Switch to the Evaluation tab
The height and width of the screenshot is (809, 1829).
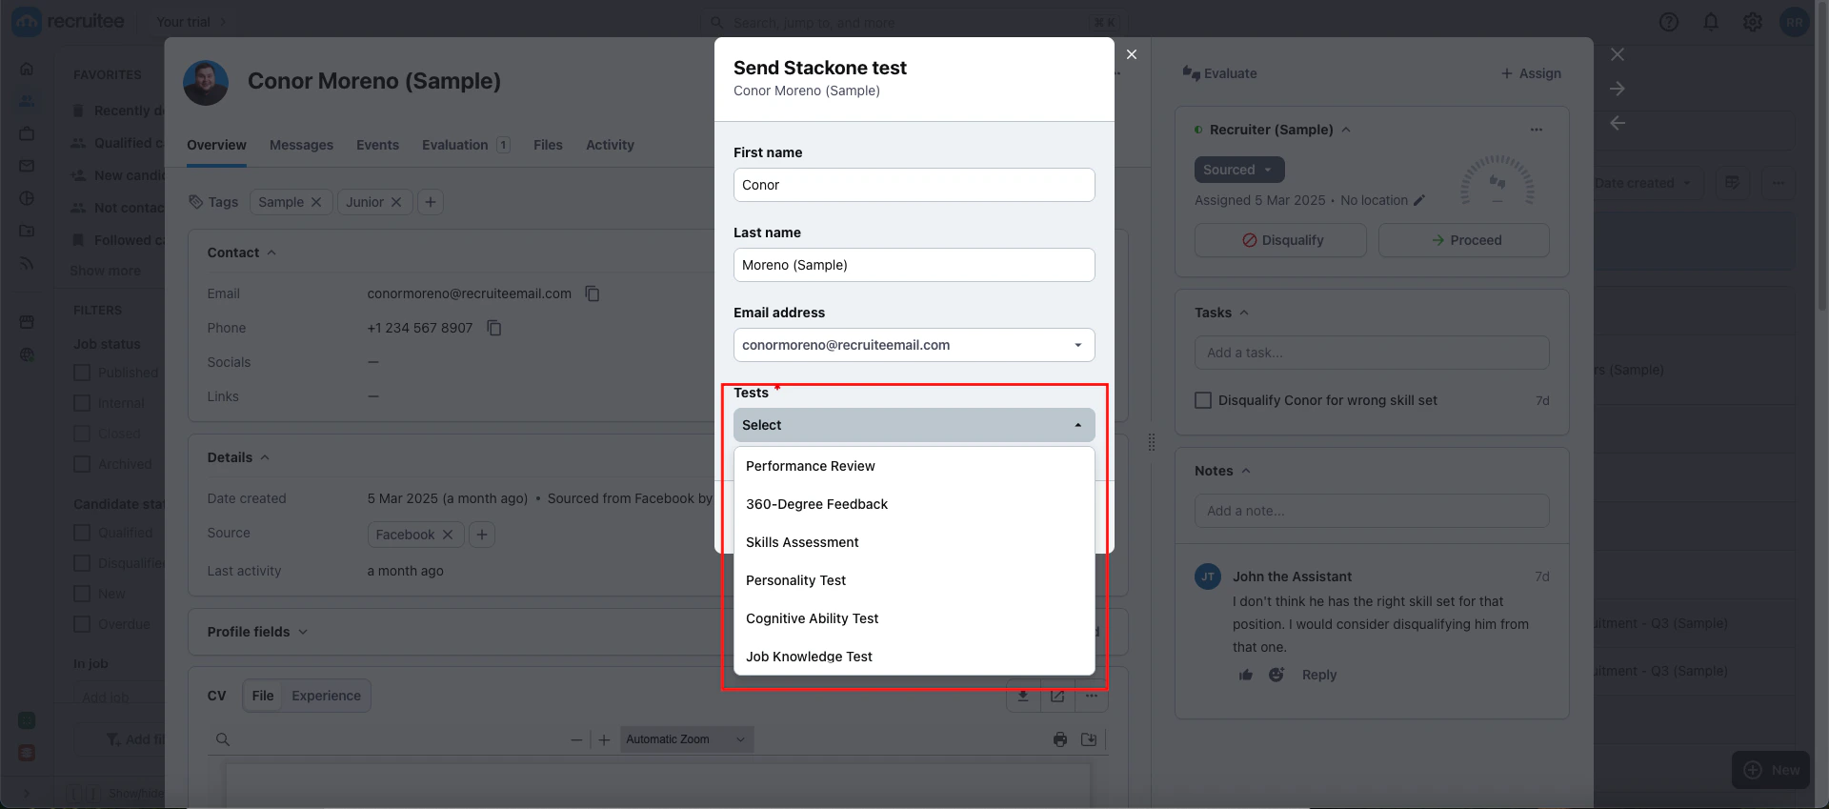(x=465, y=145)
